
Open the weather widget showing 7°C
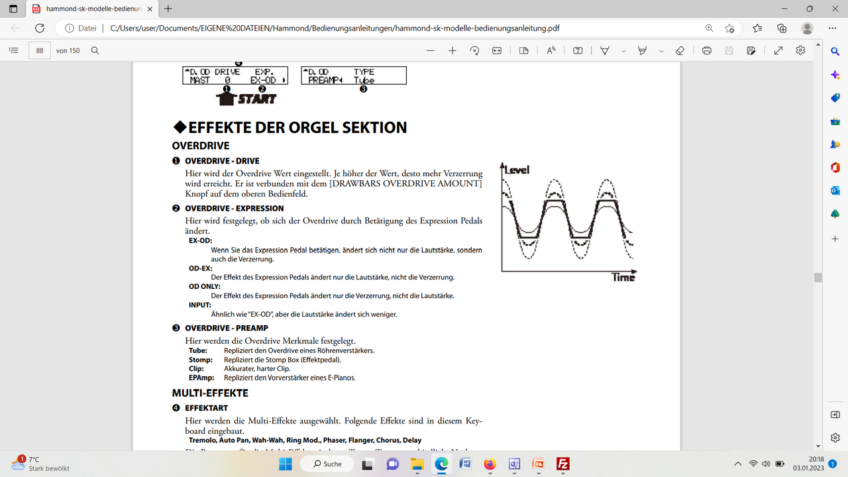point(40,464)
